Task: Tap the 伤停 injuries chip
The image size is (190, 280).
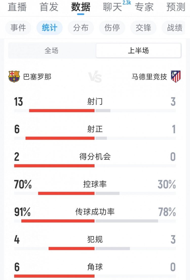Action: tap(112, 28)
